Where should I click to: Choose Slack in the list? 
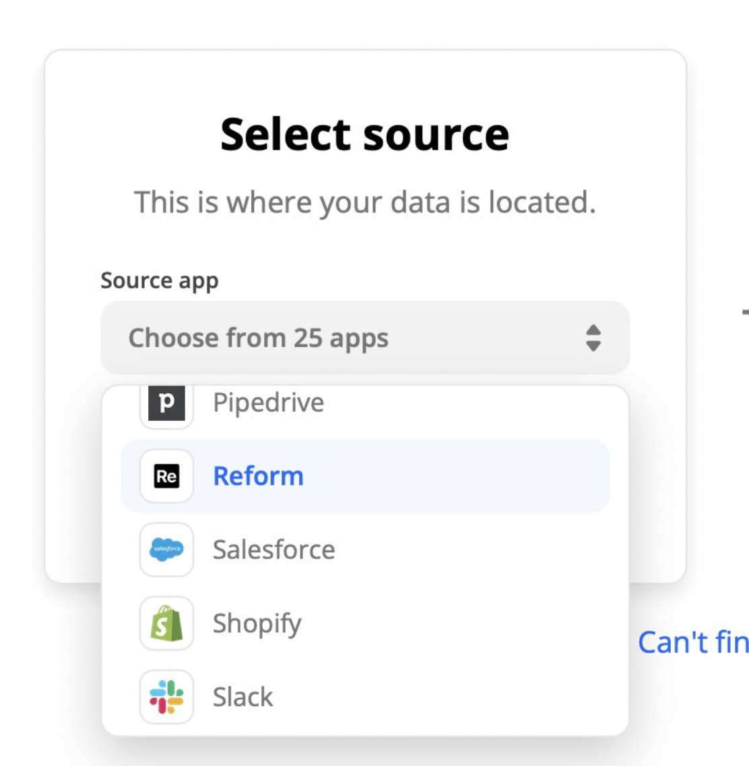(365, 697)
